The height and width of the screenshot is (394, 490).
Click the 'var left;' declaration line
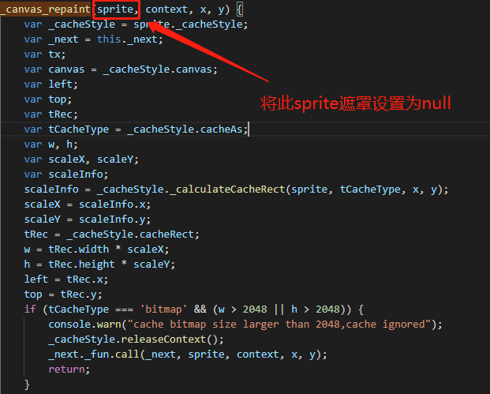(51, 84)
